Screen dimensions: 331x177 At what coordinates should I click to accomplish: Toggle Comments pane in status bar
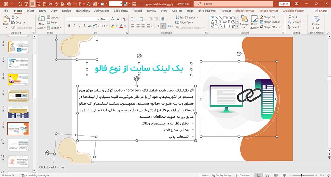[x=243, y=175]
